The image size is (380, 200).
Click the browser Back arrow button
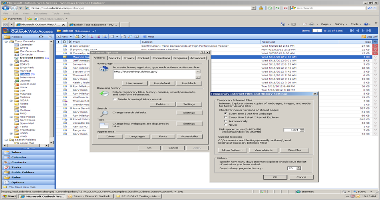[x=5, y=8]
